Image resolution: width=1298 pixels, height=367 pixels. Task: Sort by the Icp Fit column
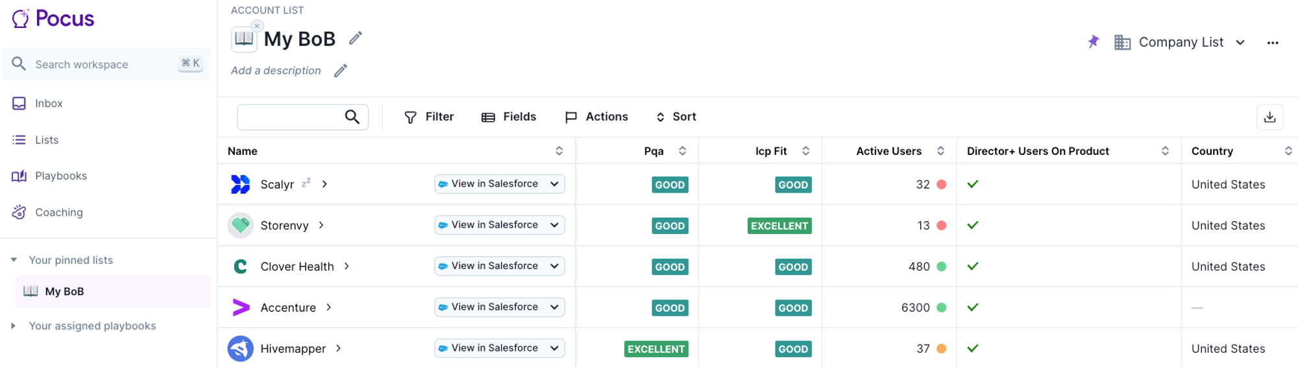(805, 151)
